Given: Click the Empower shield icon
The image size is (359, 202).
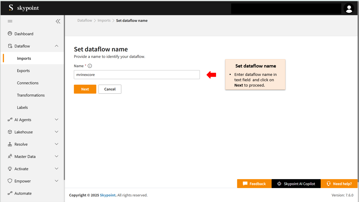Looking at the screenshot, I should pyautogui.click(x=10, y=181).
